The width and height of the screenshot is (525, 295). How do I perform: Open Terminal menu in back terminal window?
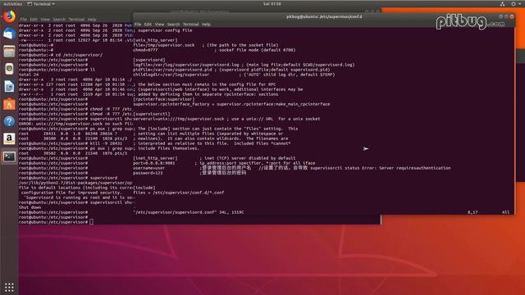76,20
